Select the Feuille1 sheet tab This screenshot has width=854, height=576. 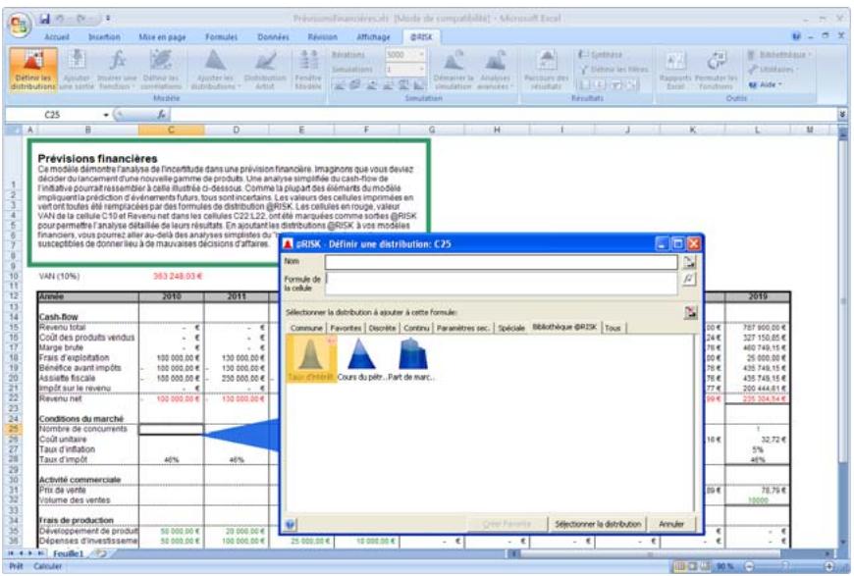tap(68, 553)
